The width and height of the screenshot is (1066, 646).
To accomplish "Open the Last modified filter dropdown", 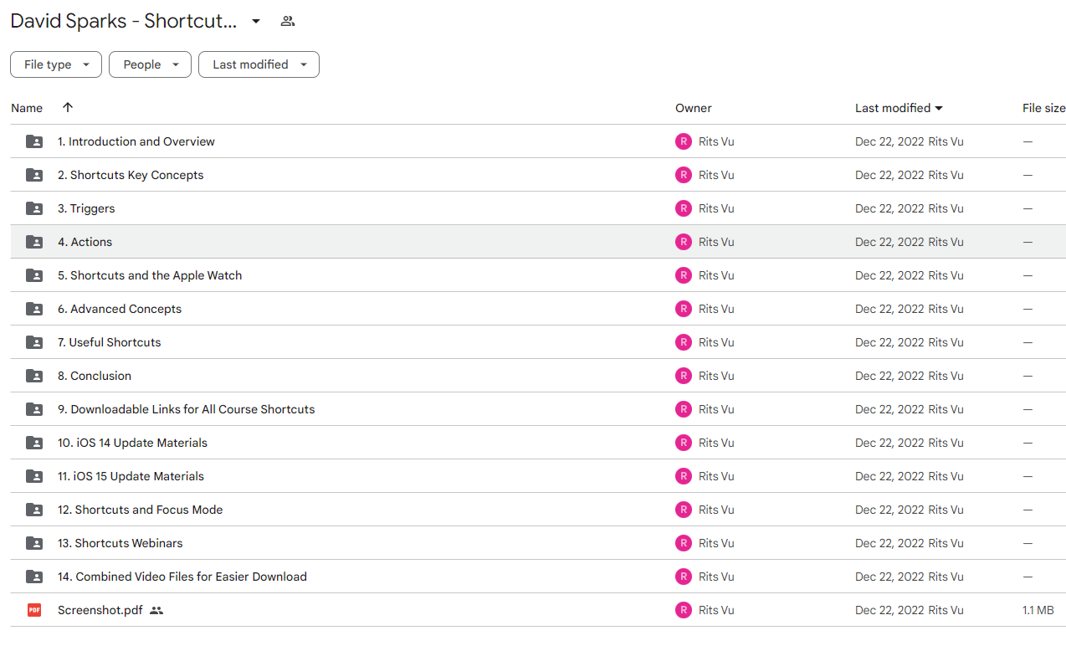I will coord(259,64).
